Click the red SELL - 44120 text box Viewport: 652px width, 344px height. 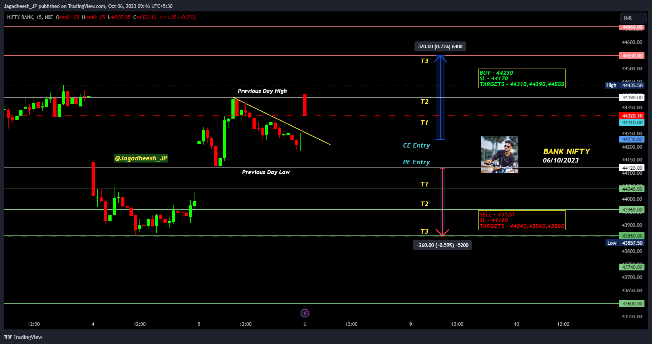tap(522, 220)
